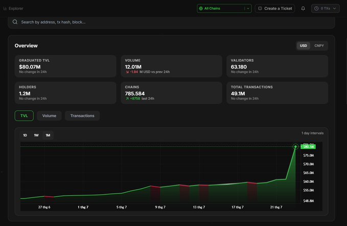Click the Volume 12.01M value
The width and height of the screenshot is (347, 226).
(133, 67)
